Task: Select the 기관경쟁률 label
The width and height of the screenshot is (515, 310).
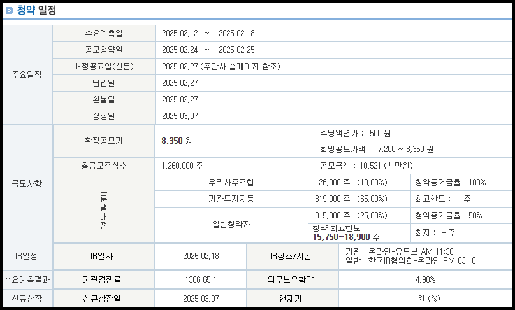Action: point(102,280)
